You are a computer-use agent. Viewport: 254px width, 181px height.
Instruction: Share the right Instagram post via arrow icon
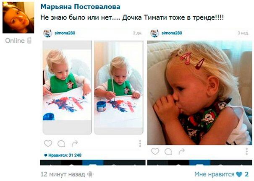tap(182, 151)
